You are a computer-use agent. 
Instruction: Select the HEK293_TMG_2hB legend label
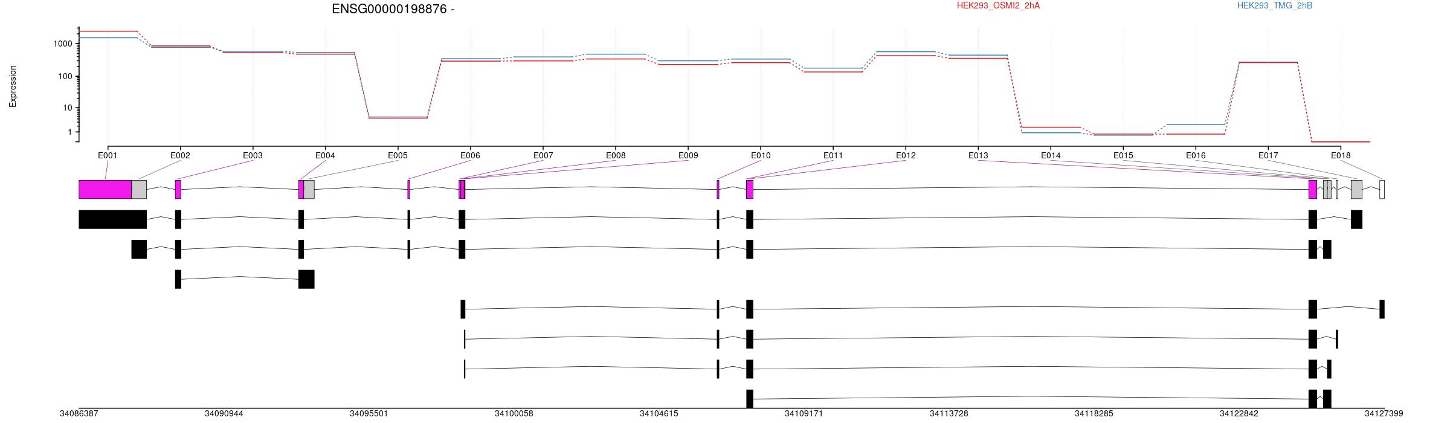point(1275,5)
